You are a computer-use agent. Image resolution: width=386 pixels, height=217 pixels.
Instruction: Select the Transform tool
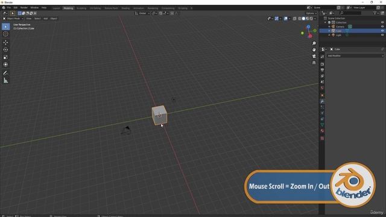(5, 64)
